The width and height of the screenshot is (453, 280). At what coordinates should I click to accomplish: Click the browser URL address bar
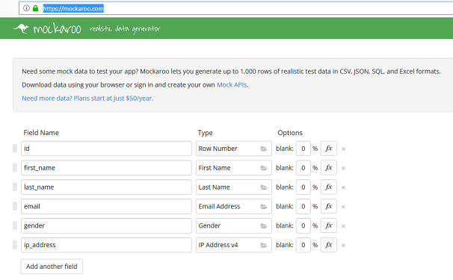tap(235, 8)
